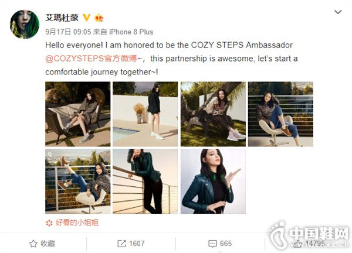
Task: Click the iPhone 8 Plus source link
Action: [x=131, y=32]
